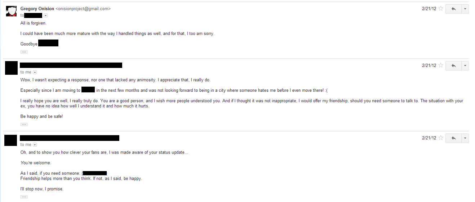Expand recipient details on Gregory Onision's message

pos(46,15)
